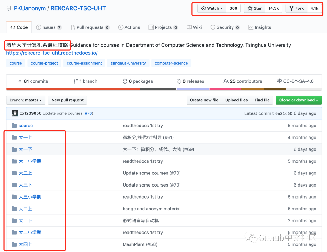
Task: Click the folder icon for 大二下
Action: (14, 220)
